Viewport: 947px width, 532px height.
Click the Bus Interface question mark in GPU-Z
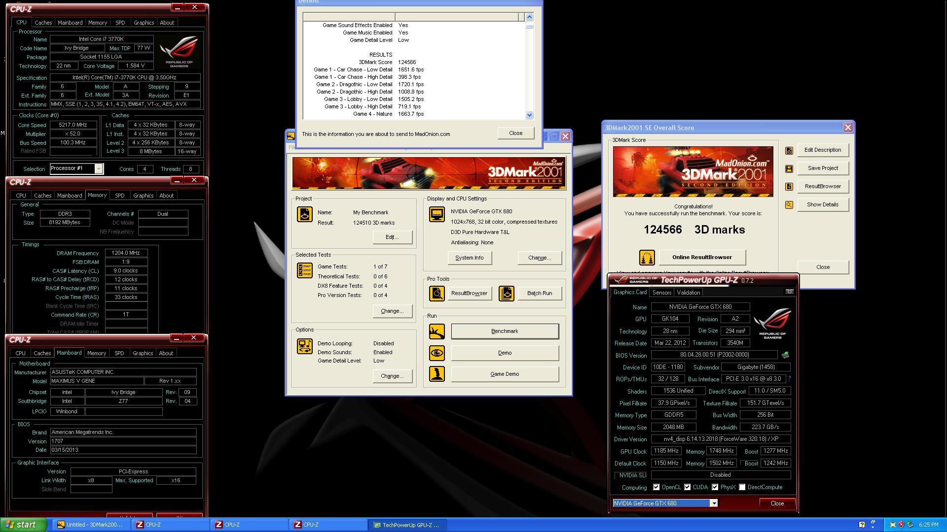[x=789, y=379]
